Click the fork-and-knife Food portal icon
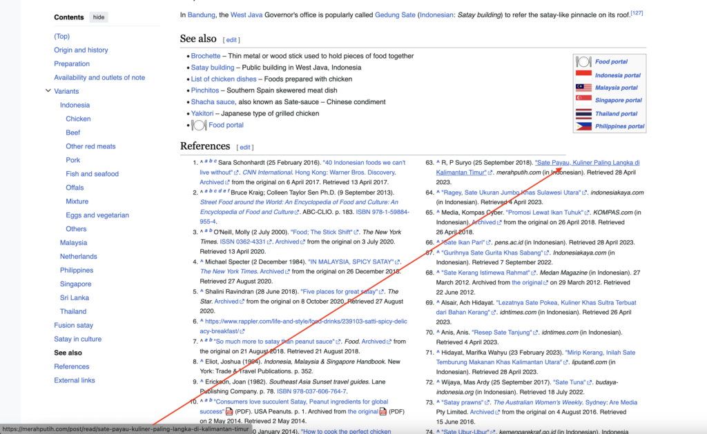Screen dimensions: 707x434 click(x=583, y=61)
